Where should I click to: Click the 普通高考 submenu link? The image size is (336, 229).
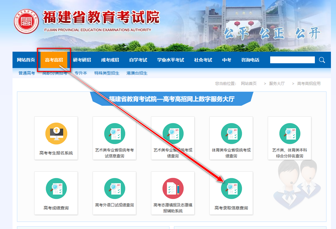pos(27,73)
